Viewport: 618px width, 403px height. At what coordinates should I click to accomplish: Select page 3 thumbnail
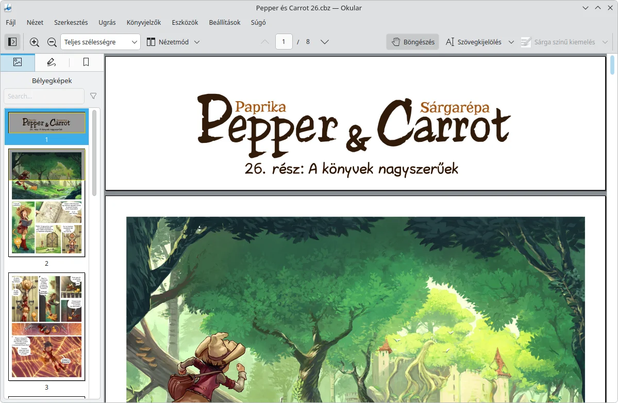(46, 327)
